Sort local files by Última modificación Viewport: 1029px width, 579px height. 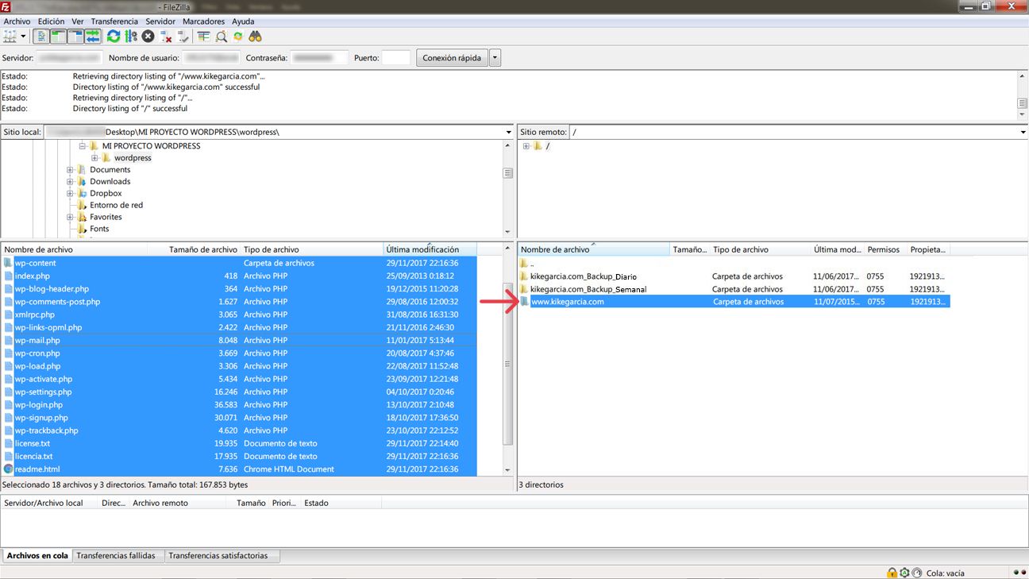(x=430, y=249)
